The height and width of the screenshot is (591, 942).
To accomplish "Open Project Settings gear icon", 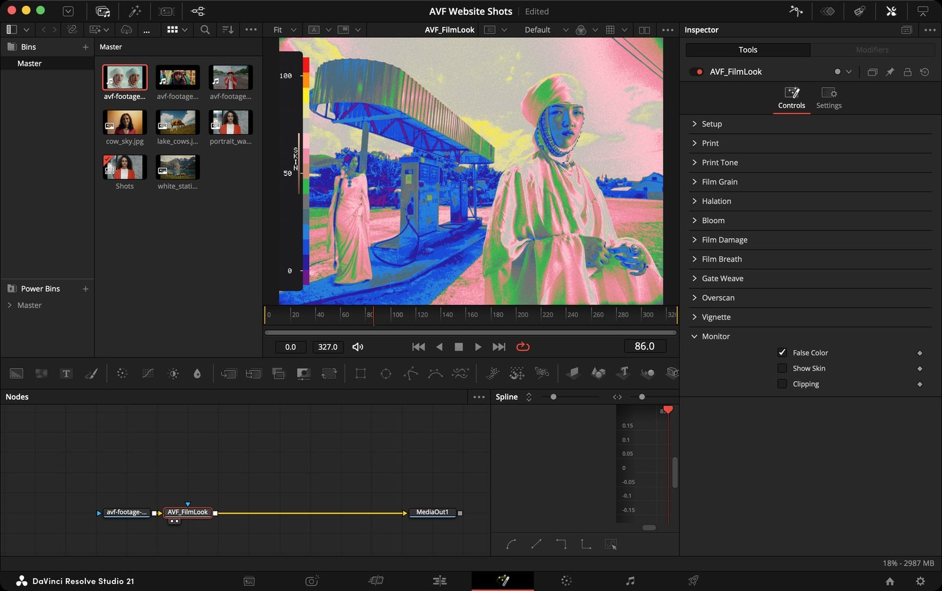I will [x=920, y=581].
